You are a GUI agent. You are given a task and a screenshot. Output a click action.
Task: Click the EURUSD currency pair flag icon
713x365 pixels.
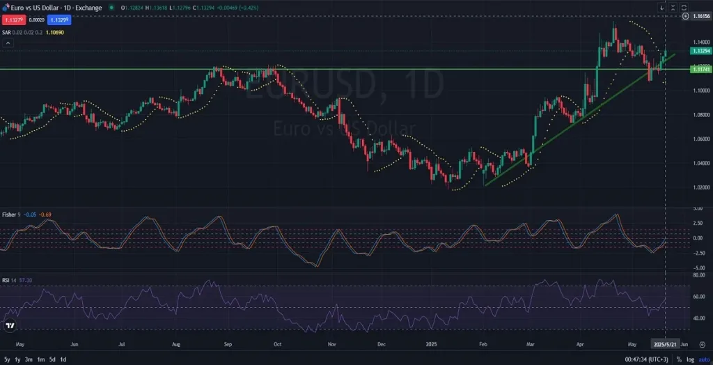pos(5,8)
